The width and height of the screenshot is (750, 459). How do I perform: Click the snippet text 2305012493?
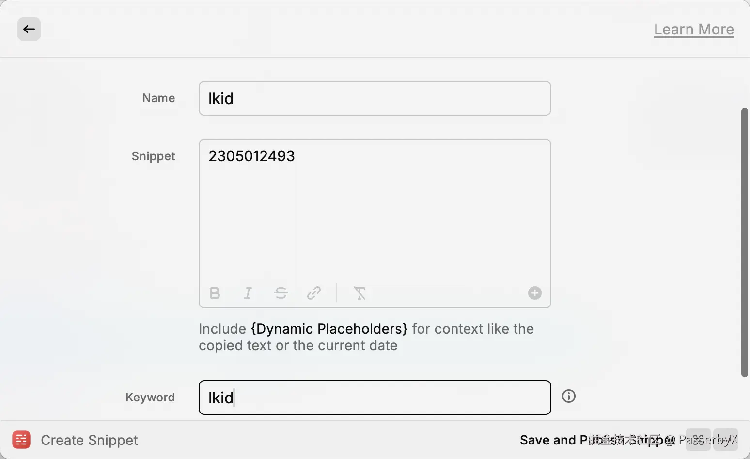(251, 156)
